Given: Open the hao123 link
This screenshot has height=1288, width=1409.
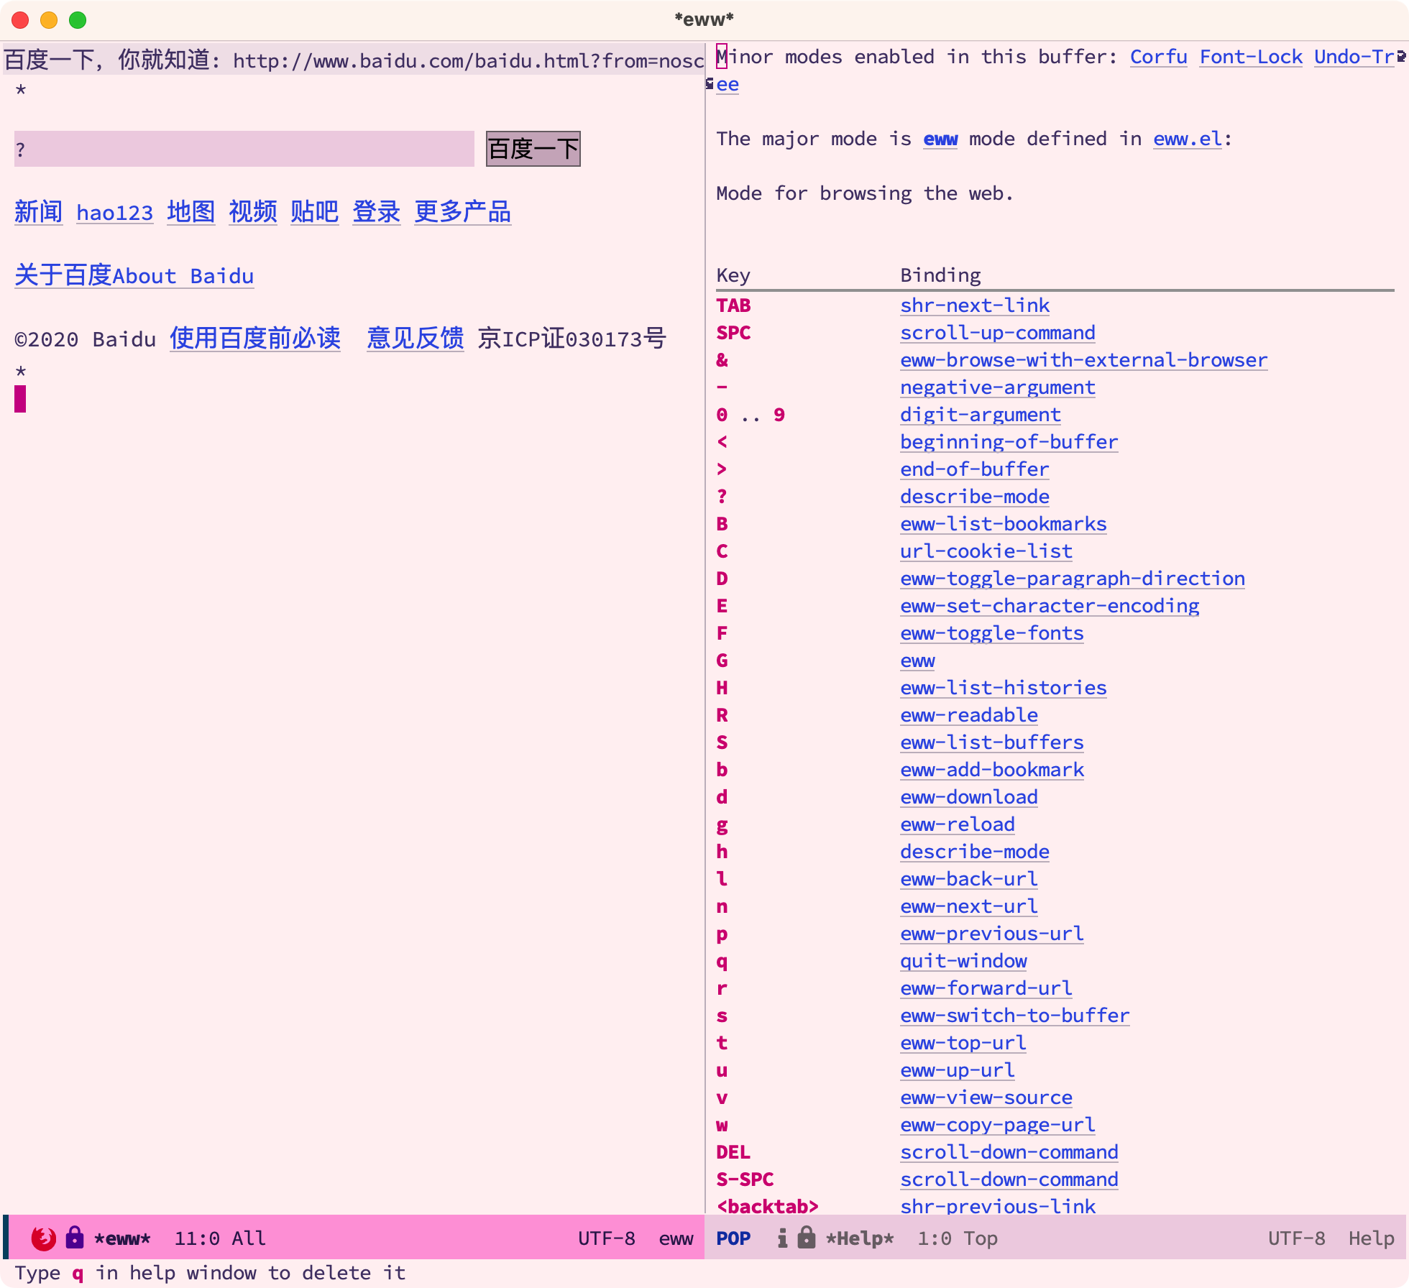Looking at the screenshot, I should coord(115,213).
